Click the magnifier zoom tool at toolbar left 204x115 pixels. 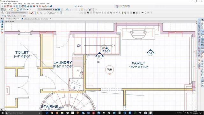pos(2,13)
